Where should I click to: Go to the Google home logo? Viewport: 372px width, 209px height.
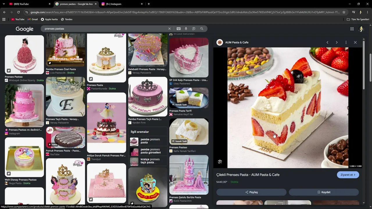coord(24,29)
